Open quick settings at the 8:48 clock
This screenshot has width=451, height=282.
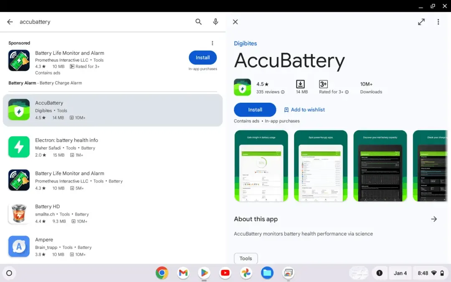[x=431, y=273]
